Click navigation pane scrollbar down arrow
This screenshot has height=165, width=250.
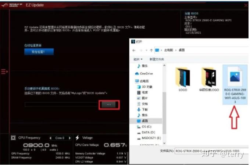164,143
